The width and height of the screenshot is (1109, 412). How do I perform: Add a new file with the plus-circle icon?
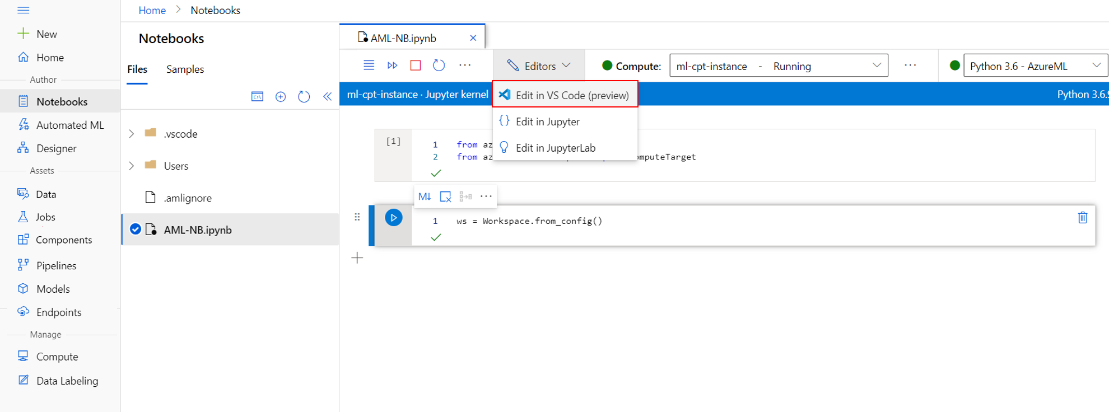pos(281,97)
